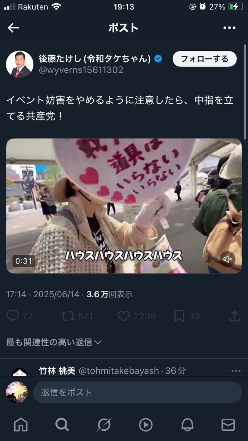Tap the フォローする button
Viewport: 248px width, 441px height.
[x=205, y=59]
